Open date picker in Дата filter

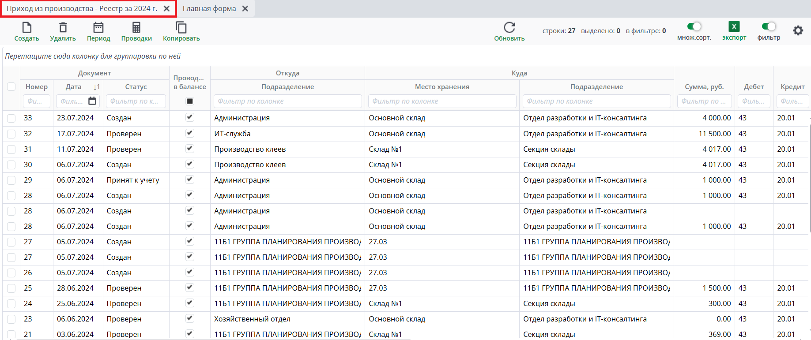92,101
